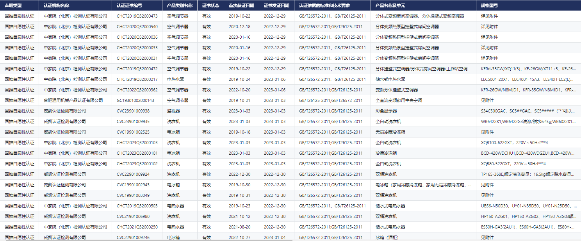Select certificate number CVC22901009924
This screenshot has height=241, width=581.
click(133, 174)
